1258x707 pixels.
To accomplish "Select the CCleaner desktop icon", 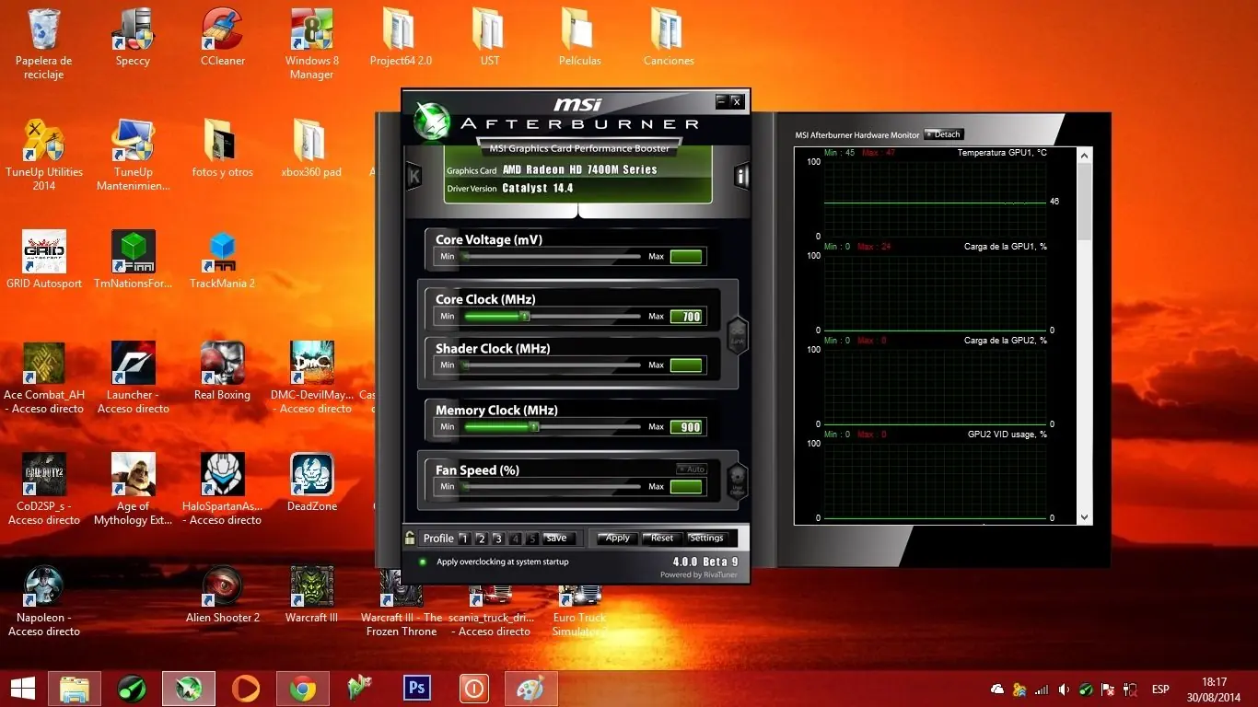I will tap(223, 37).
